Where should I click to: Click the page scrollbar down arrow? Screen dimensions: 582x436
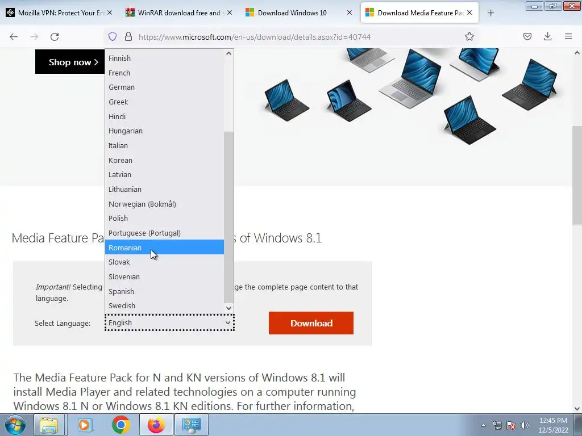coord(577,409)
